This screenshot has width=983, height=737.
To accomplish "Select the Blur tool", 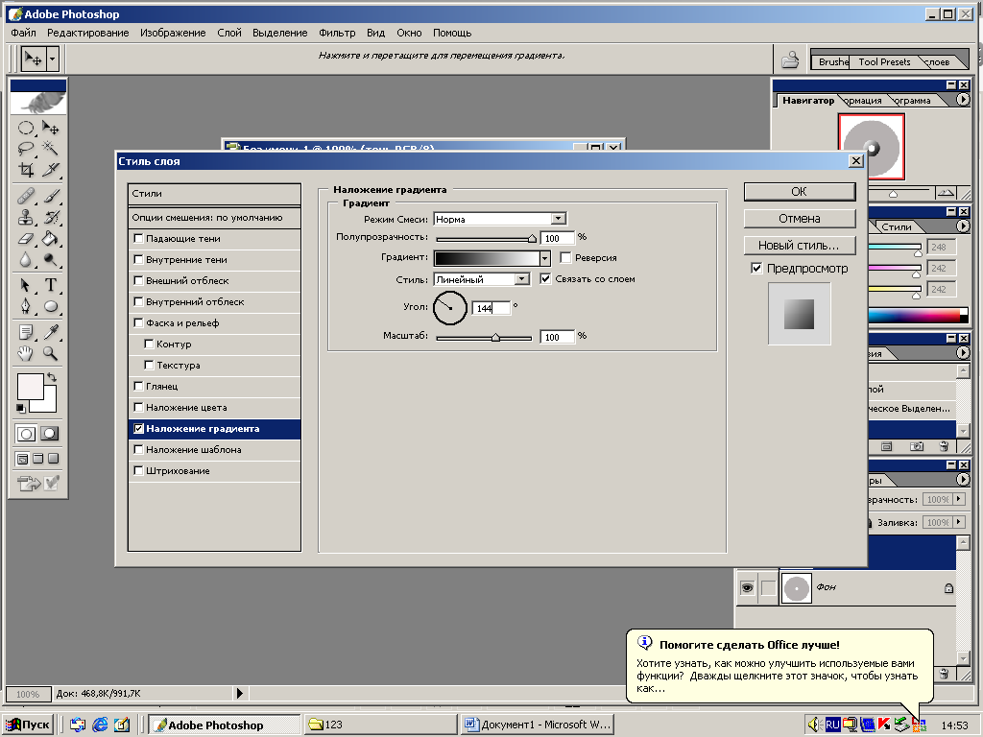I will (x=25, y=259).
